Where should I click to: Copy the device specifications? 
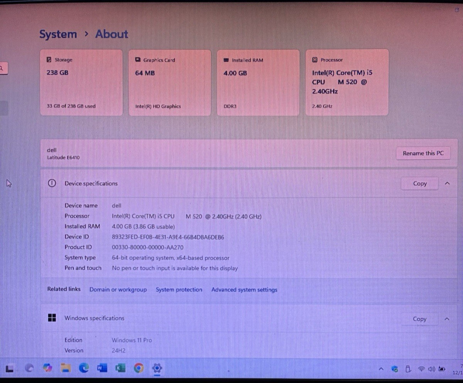(420, 184)
